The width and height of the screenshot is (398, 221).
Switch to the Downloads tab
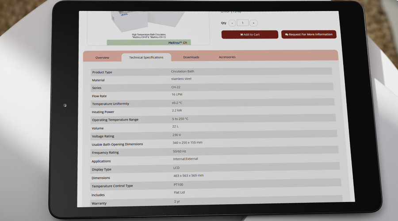pos(191,57)
